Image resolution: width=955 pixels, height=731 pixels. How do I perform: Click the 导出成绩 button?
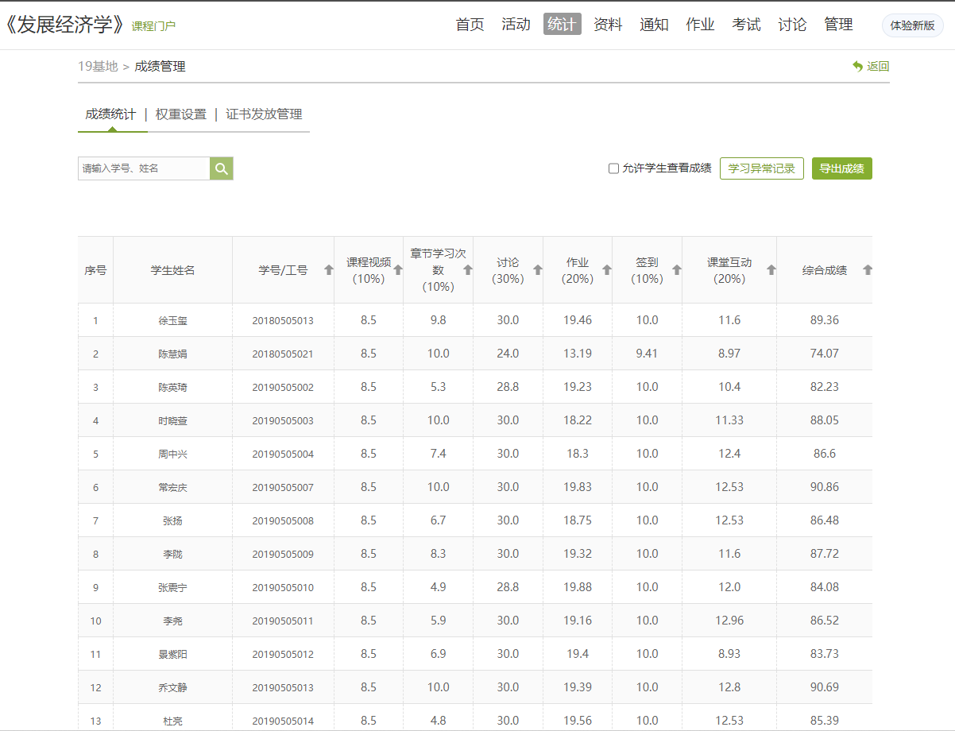pyautogui.click(x=841, y=168)
